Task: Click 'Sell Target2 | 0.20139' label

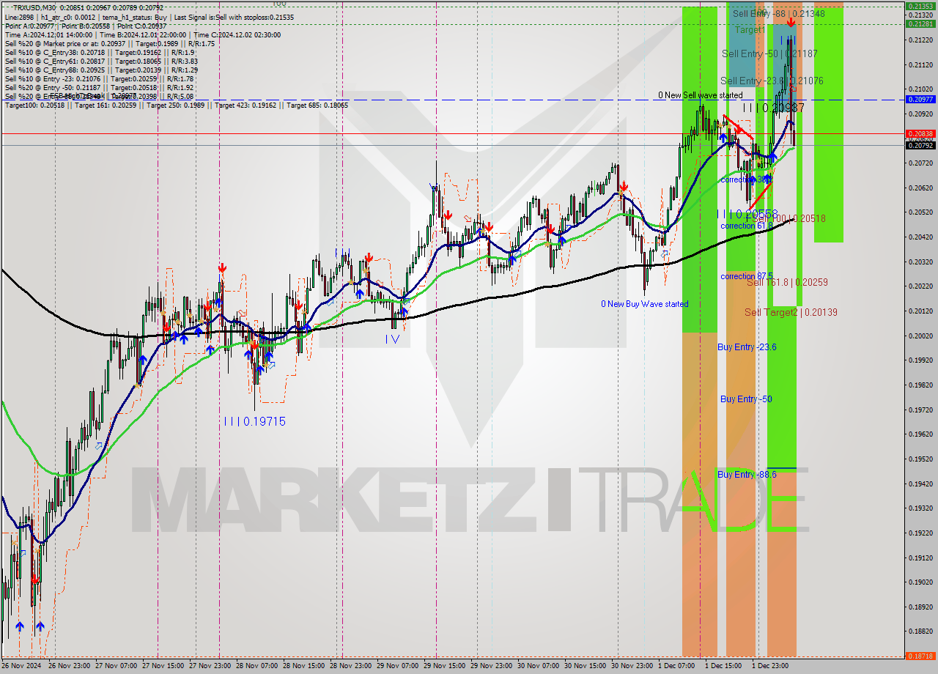Action: point(791,312)
